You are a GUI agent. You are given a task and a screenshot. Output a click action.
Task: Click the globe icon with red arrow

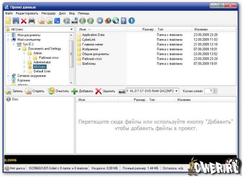point(108,21)
